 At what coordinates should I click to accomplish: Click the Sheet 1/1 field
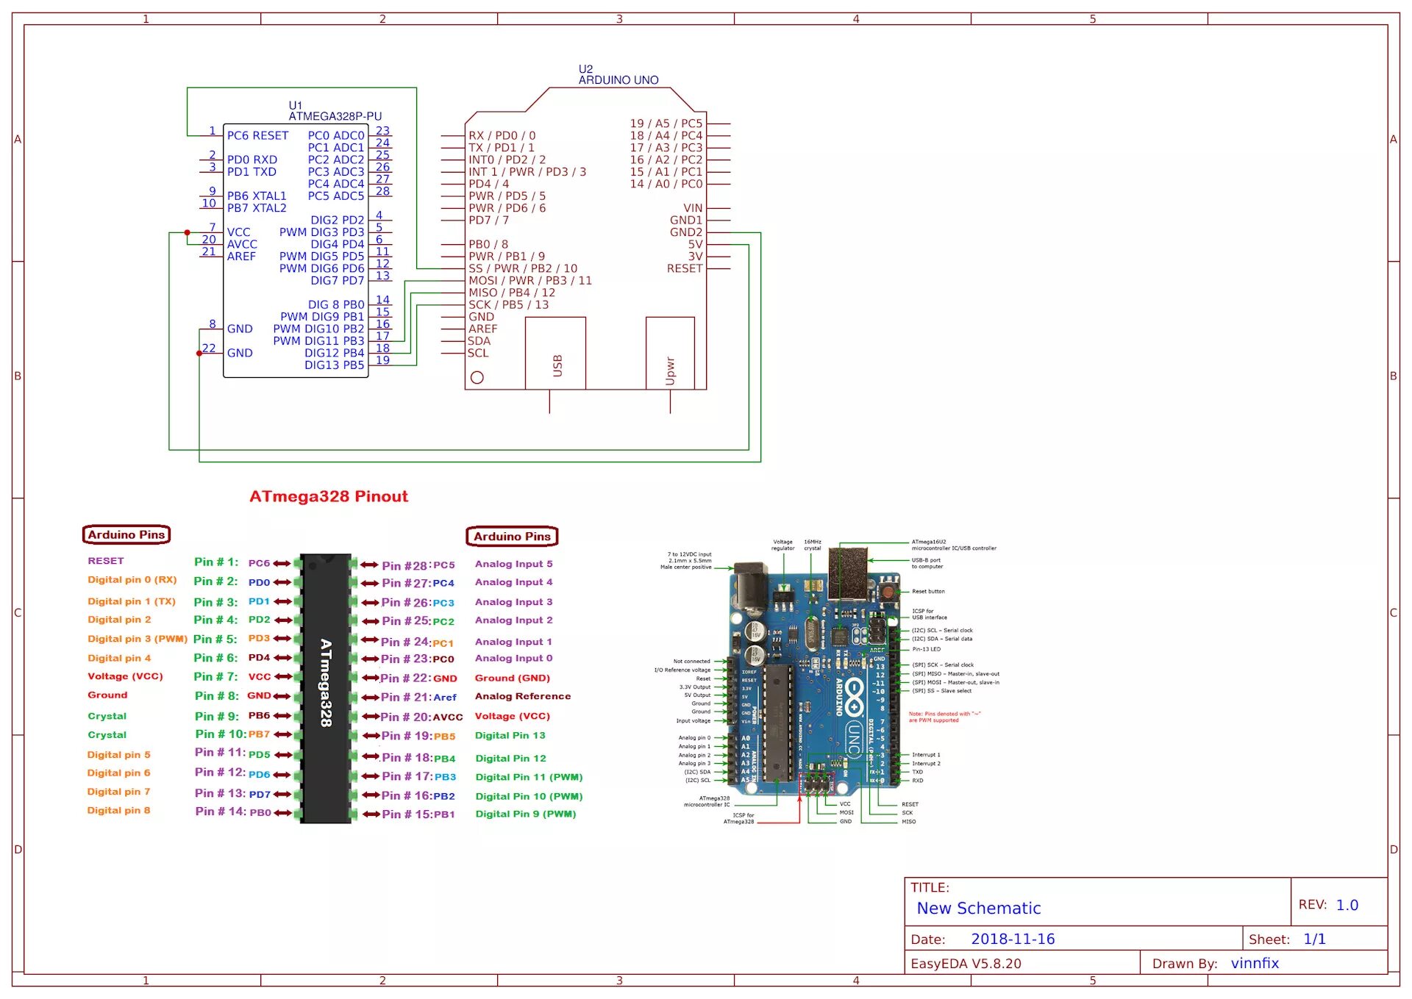[x=1314, y=939]
